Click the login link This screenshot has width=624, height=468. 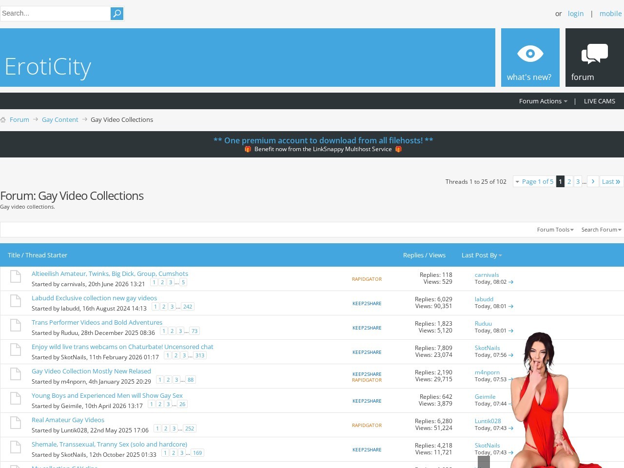pos(576,14)
